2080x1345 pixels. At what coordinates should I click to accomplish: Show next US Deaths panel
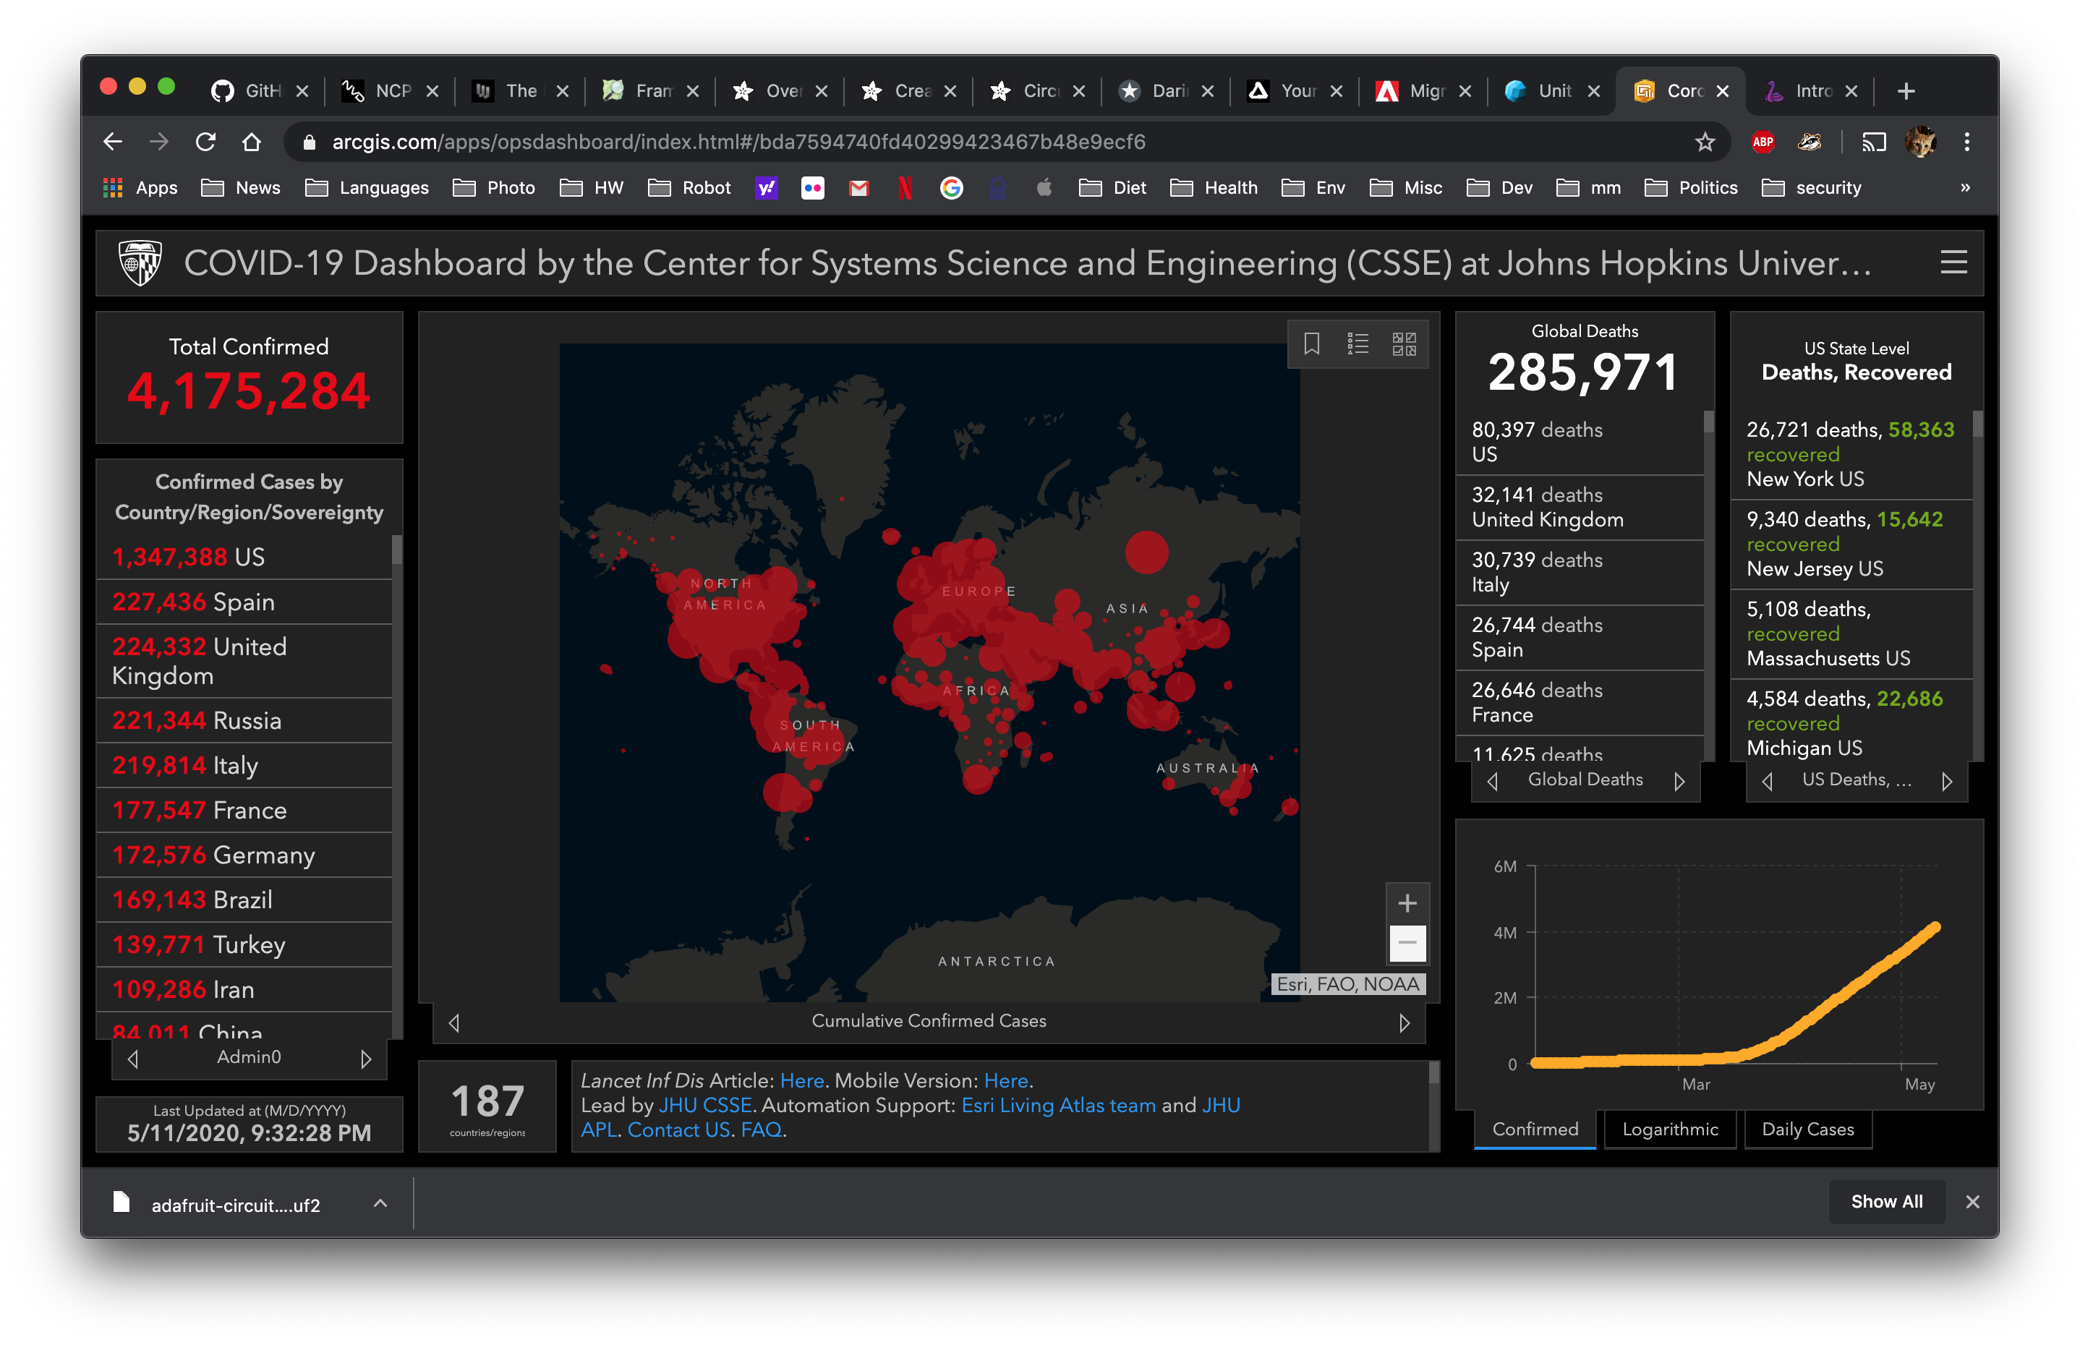coord(1945,781)
